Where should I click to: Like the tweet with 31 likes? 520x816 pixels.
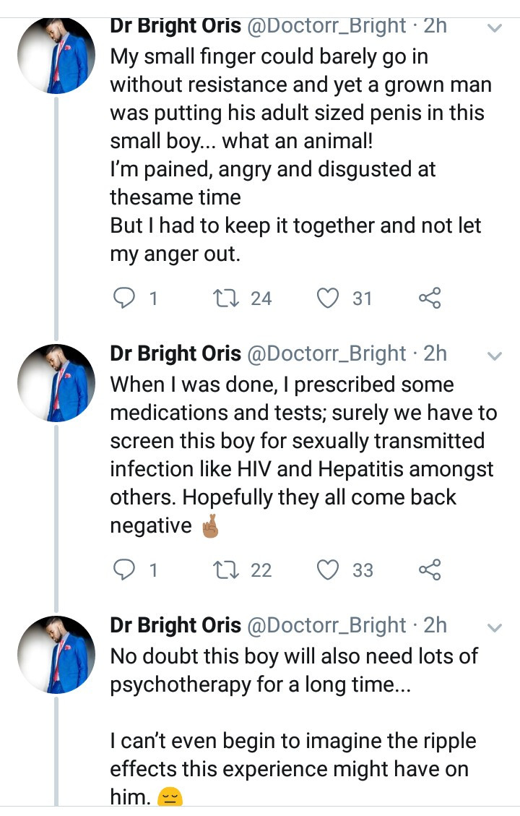[x=328, y=299]
